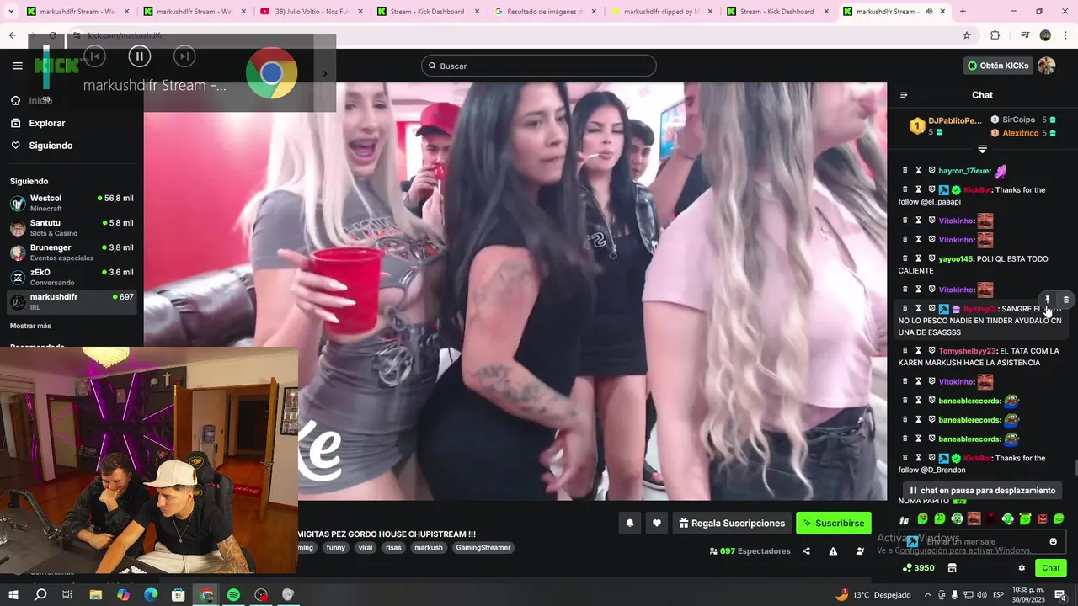Open the moderator user icon beside report

pyautogui.click(x=860, y=551)
